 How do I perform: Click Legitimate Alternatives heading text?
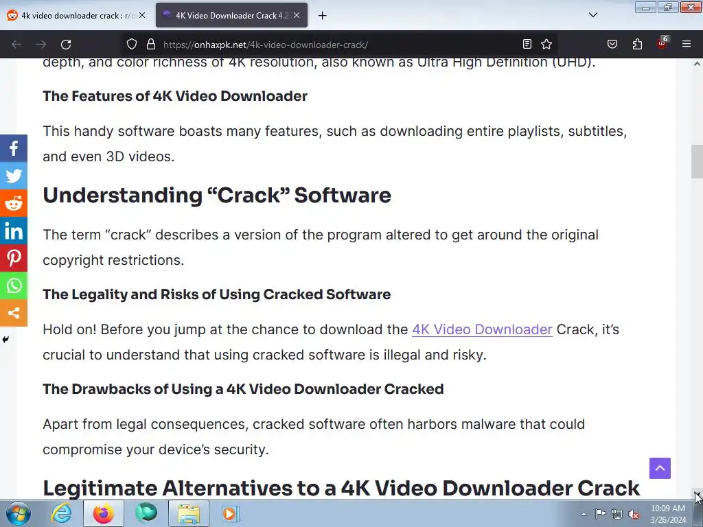pos(341,489)
